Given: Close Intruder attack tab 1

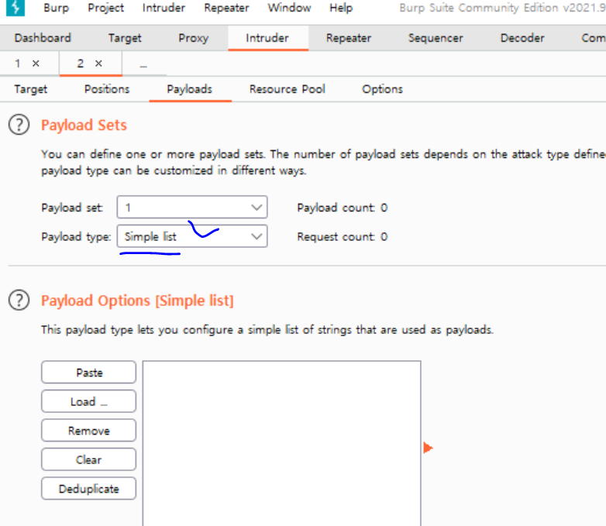Looking at the screenshot, I should (x=36, y=64).
